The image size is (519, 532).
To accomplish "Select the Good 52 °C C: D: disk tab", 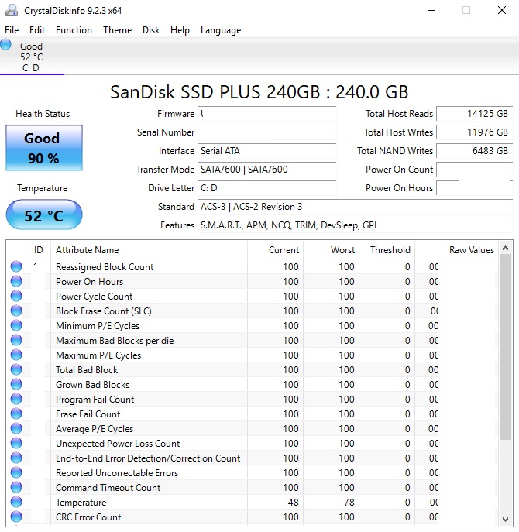I will 32,57.
